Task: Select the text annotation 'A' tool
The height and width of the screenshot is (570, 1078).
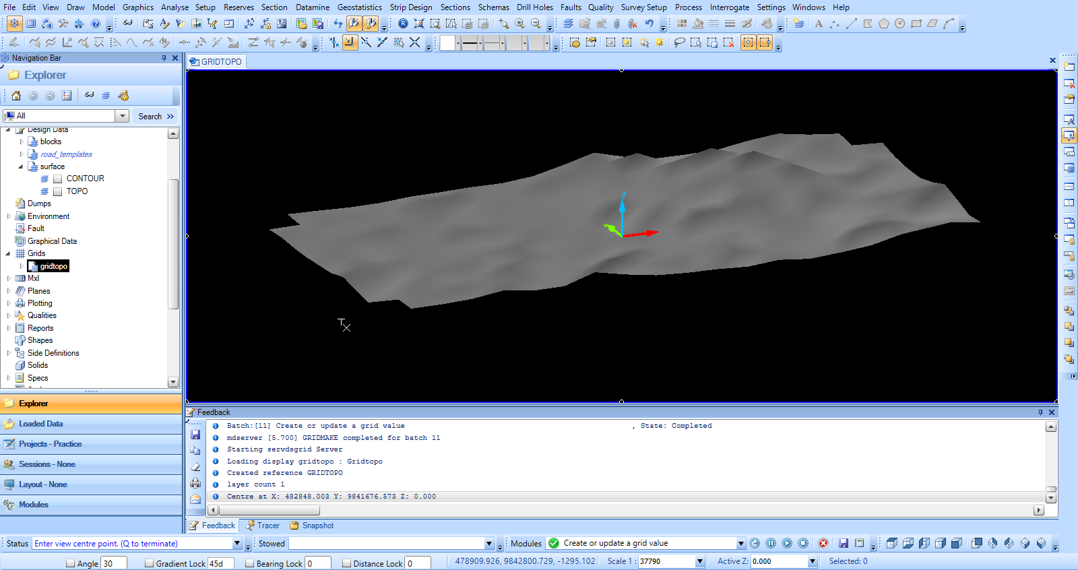Action: click(x=819, y=24)
